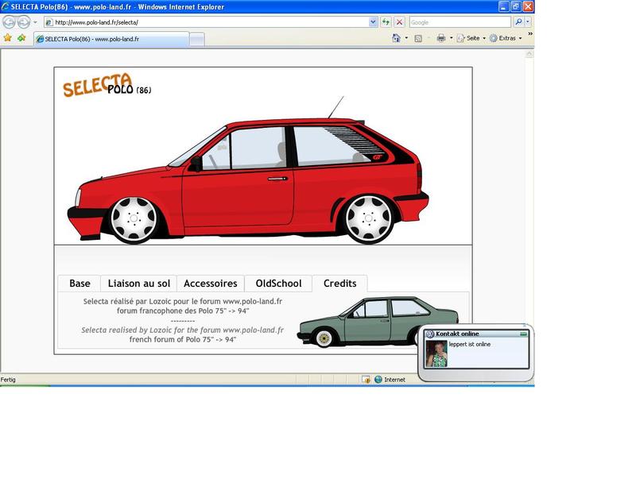Switch to the Liaison au sol tab
Viewport: 636px width, 498px height.
pos(138,284)
